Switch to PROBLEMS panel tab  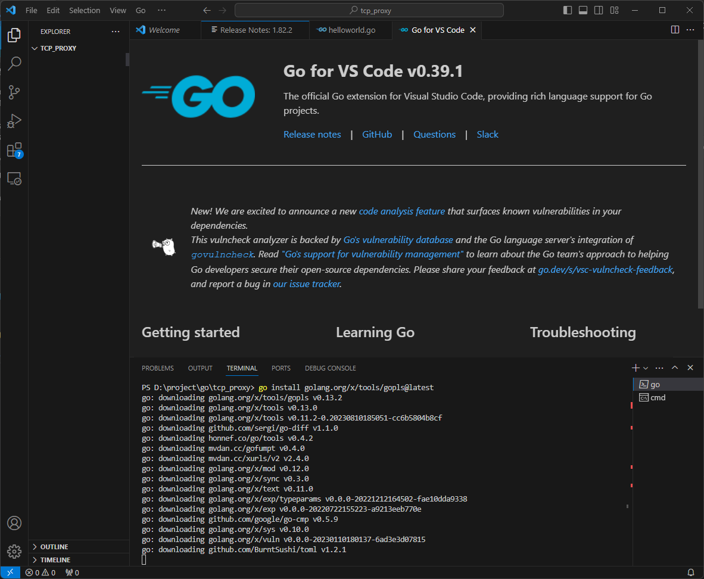tap(158, 368)
